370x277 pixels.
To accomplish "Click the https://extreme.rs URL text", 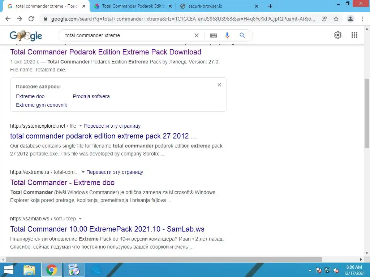I will (30, 172).
